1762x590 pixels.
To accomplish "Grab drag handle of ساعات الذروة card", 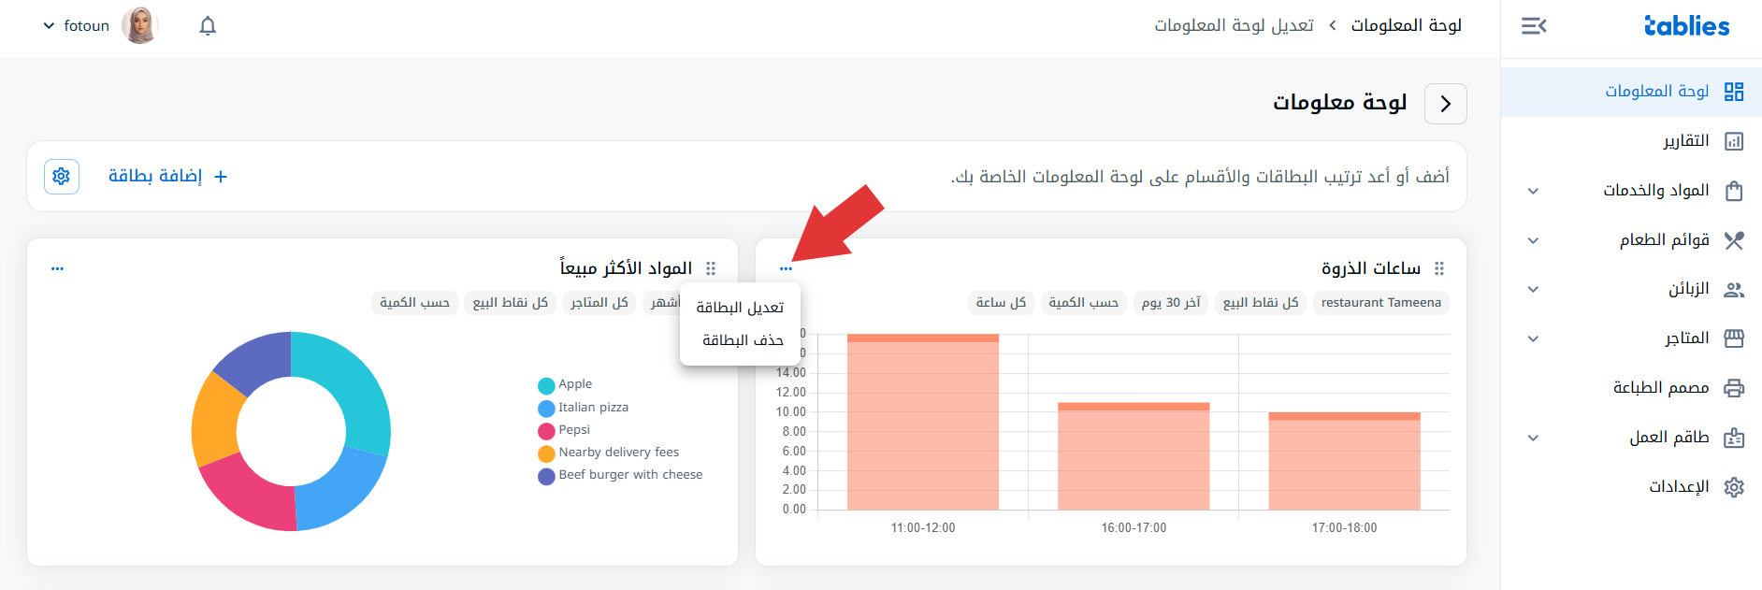I will pos(1439,268).
